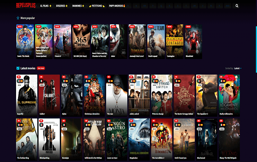The width and height of the screenshot is (257, 162).
Task: Open the Megalodon movie thumbnail
Action: click(x=139, y=139)
